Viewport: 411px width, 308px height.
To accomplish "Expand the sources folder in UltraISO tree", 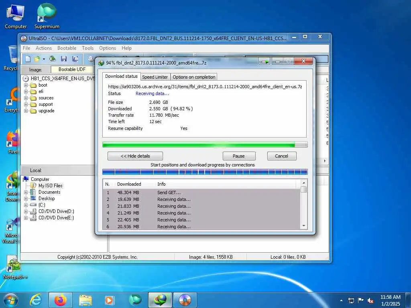I will pos(26,98).
